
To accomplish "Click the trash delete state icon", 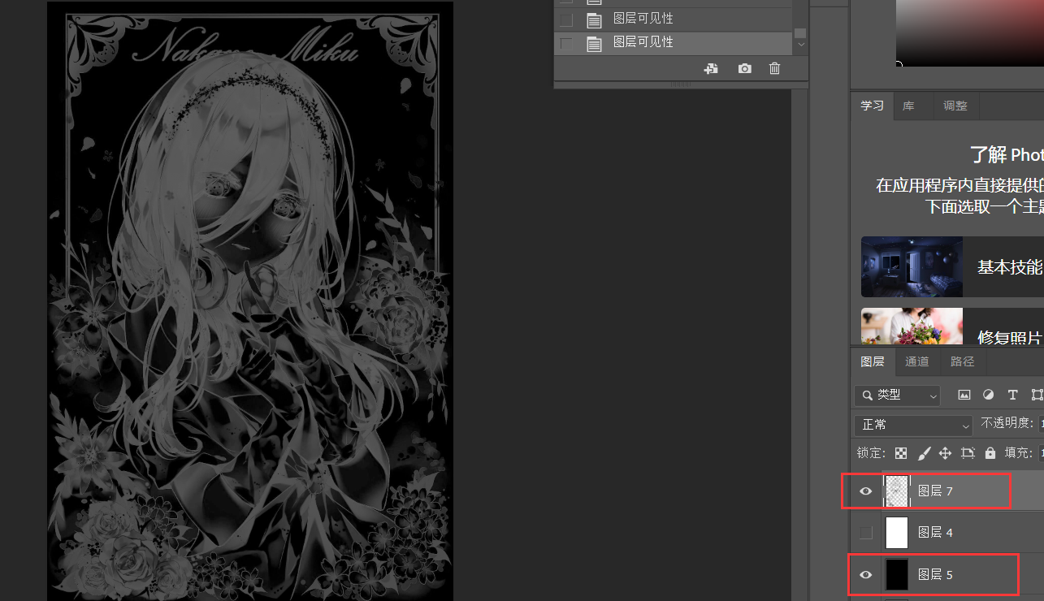I will (x=774, y=69).
